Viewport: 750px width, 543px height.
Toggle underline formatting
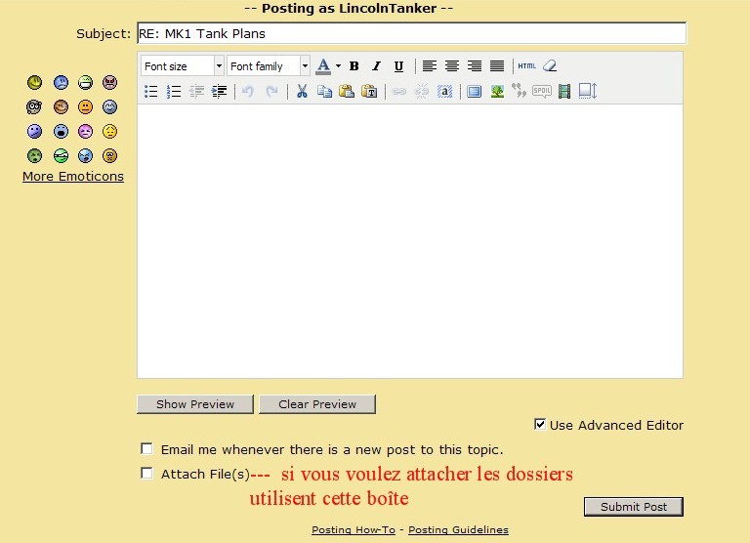(398, 66)
